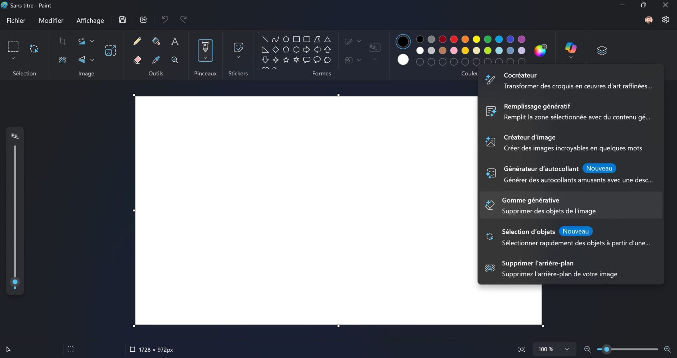Pick the yellow color swatch
677x358 pixels.
click(476, 39)
